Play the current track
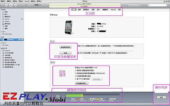The height and width of the screenshot is (106, 170). coord(11,5)
